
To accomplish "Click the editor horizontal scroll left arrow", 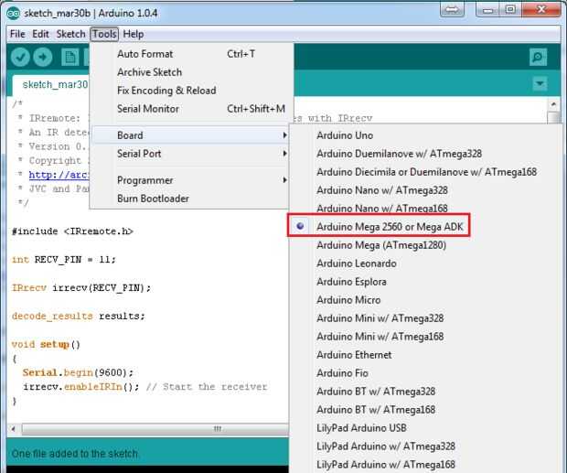I will (13, 429).
